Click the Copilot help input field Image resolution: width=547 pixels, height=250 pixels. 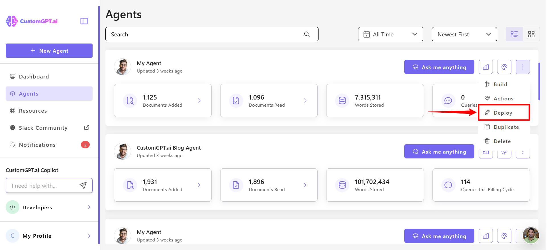click(49, 185)
